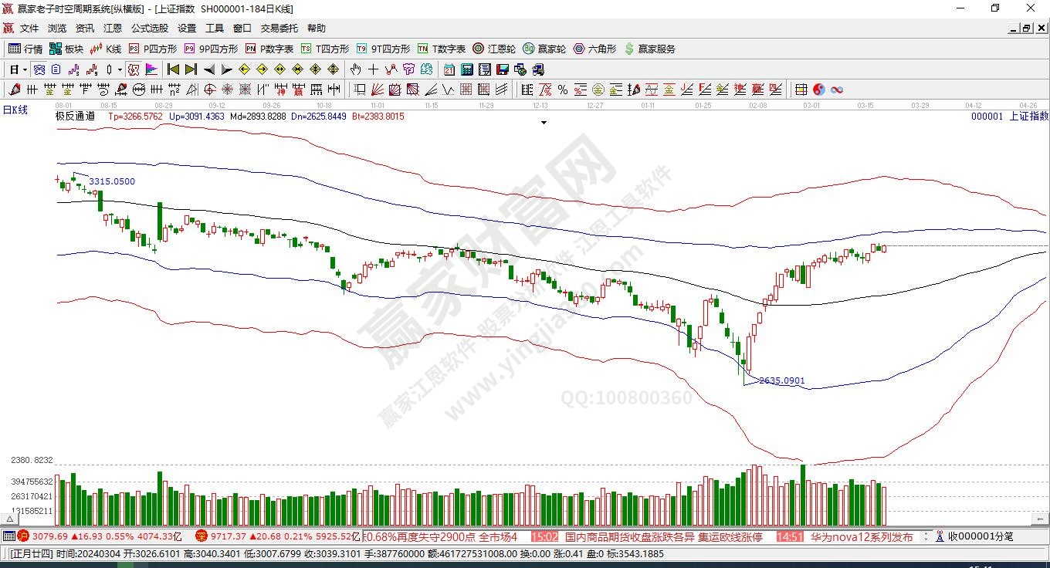Expand the small black triangle above chart
The width and height of the screenshot is (1050, 568).
point(544,123)
